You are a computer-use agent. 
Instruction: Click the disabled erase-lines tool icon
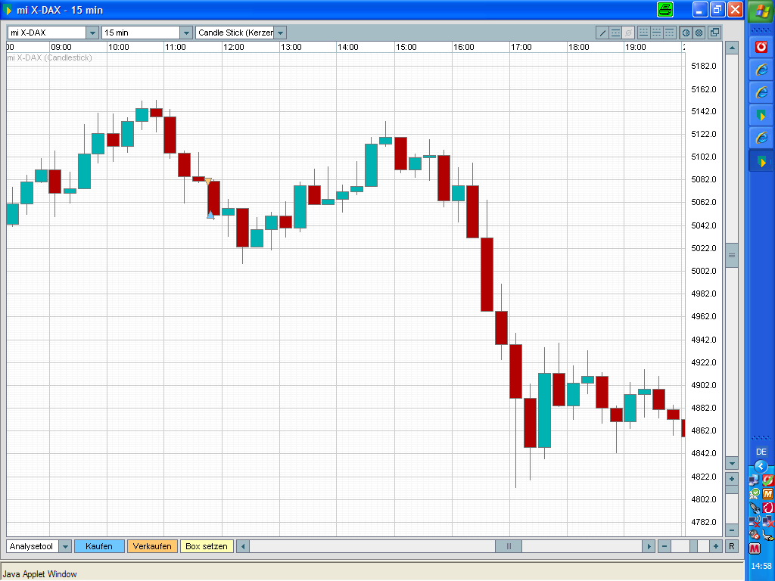[628, 33]
